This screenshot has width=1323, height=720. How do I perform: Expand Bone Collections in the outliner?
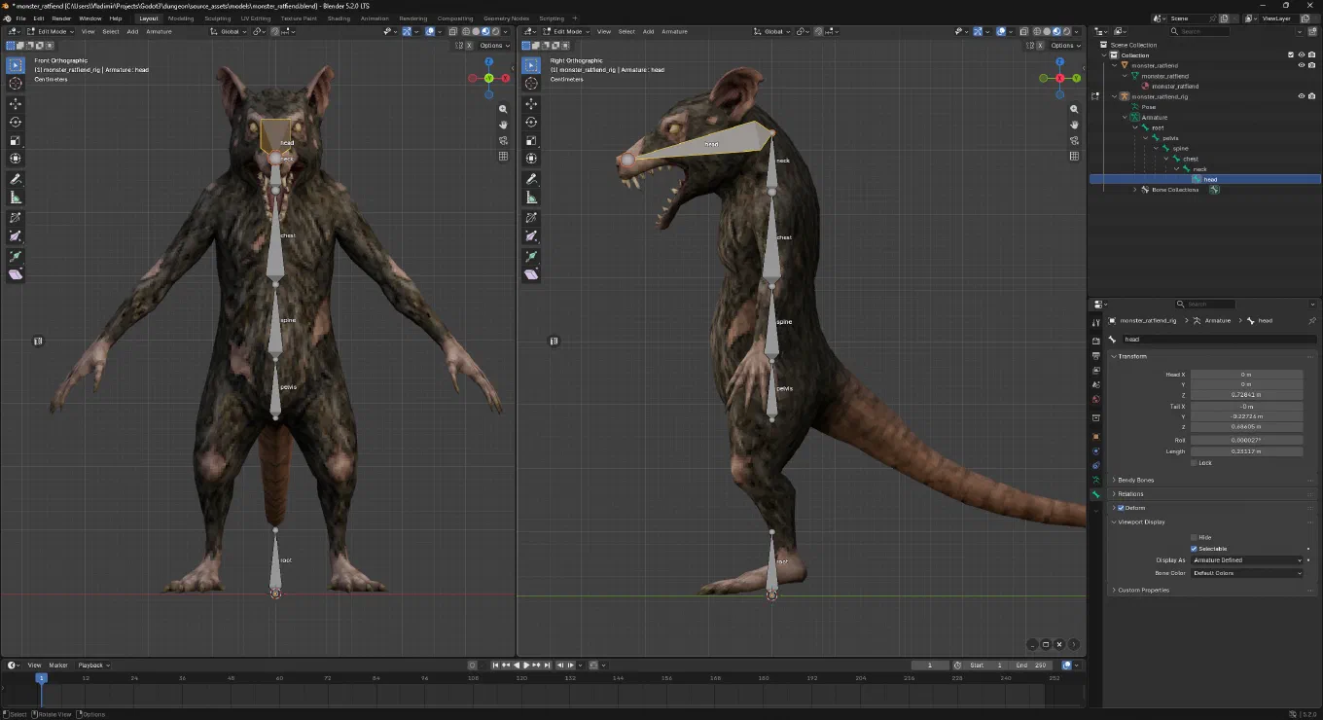point(1134,190)
